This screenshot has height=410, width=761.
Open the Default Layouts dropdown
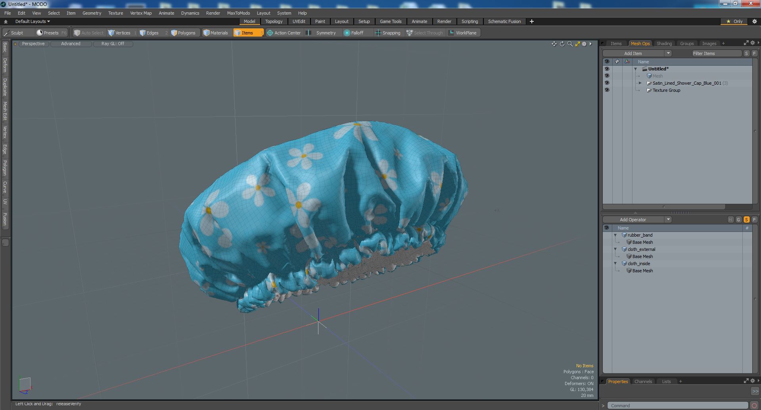coord(33,21)
